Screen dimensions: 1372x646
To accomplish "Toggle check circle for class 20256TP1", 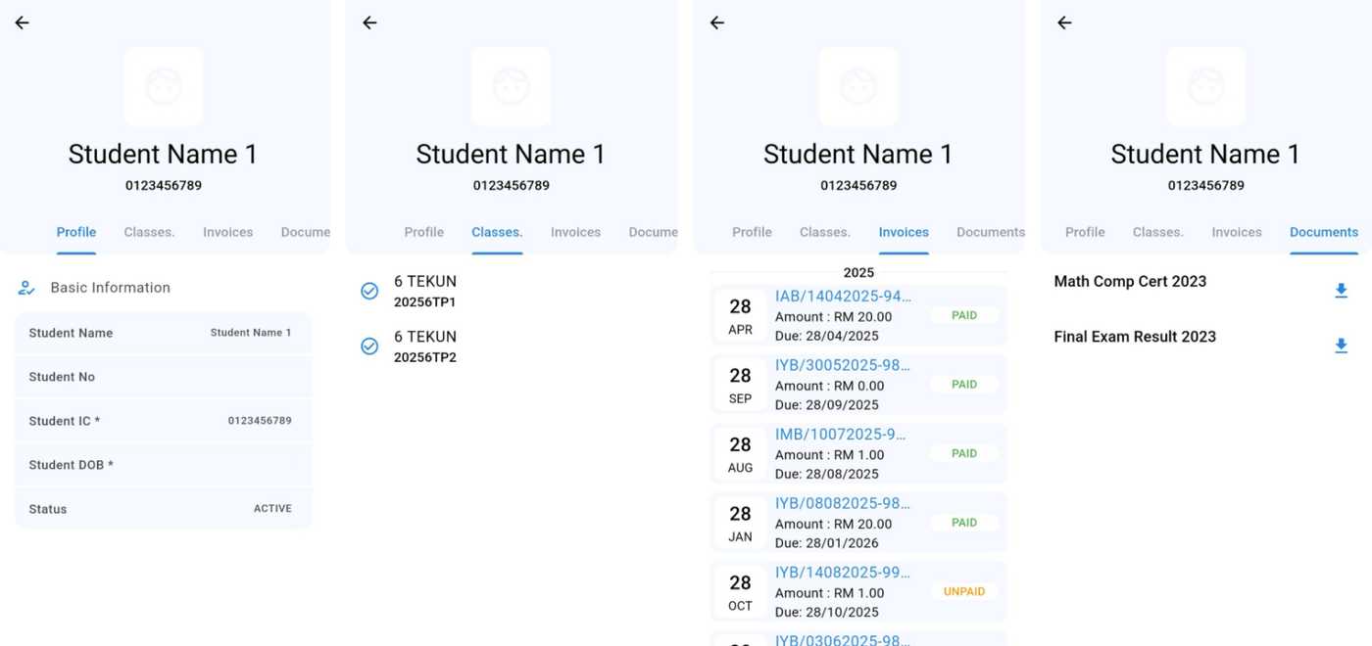I will tap(369, 291).
